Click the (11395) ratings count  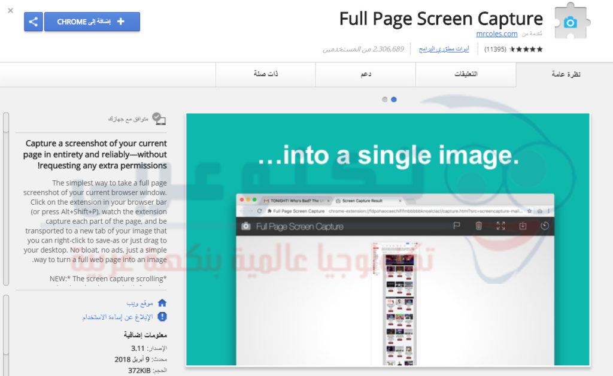[495, 49]
